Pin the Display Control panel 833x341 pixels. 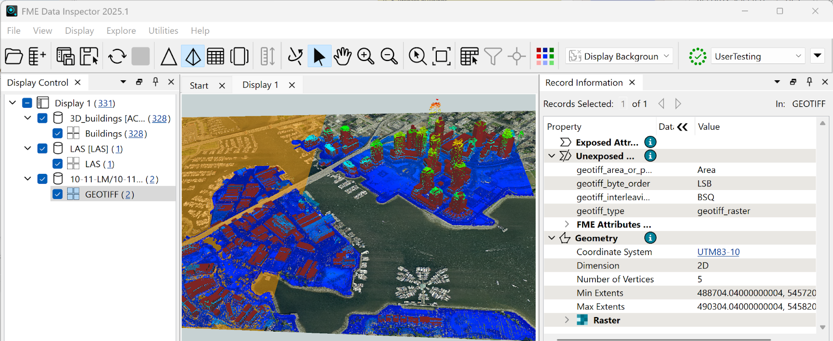click(155, 82)
